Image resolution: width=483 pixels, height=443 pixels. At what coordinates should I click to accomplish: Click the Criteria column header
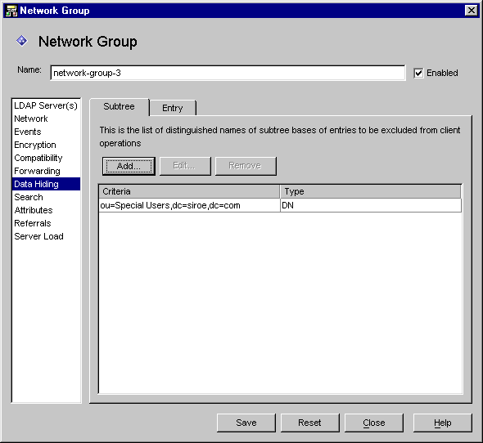click(x=189, y=191)
